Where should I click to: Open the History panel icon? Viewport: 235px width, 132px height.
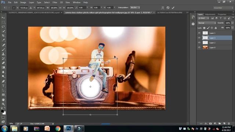coord(193,17)
